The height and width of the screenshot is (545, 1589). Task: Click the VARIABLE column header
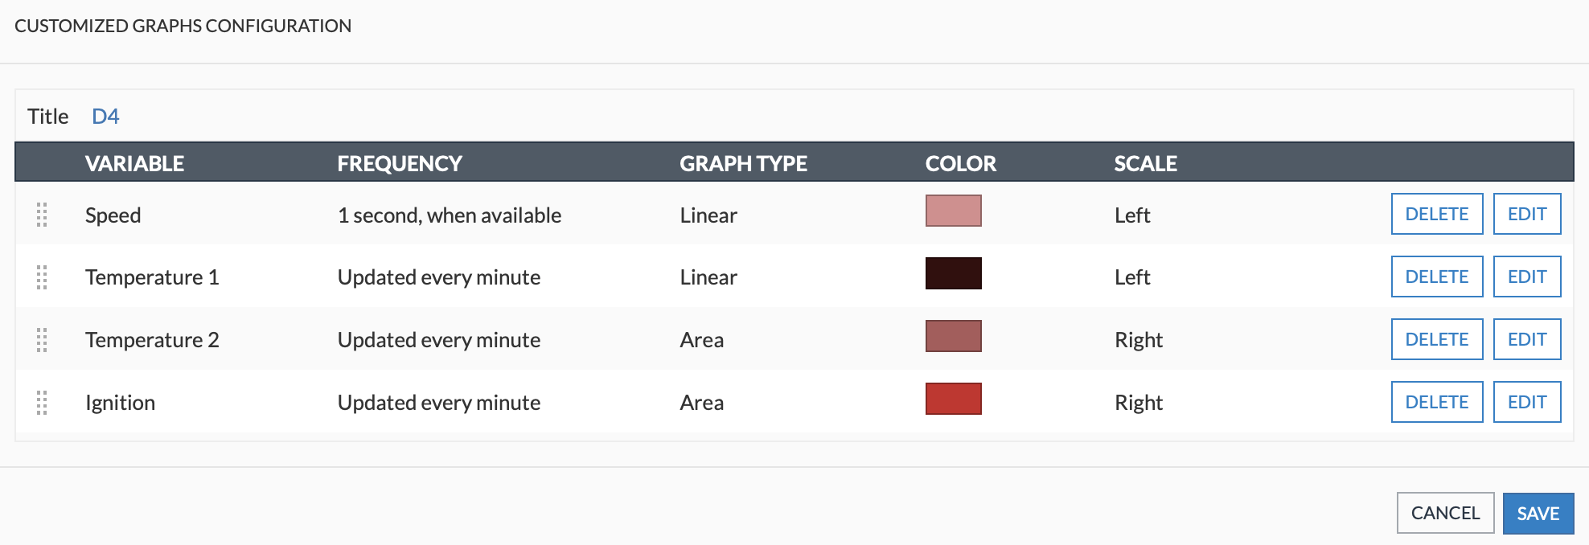point(134,163)
